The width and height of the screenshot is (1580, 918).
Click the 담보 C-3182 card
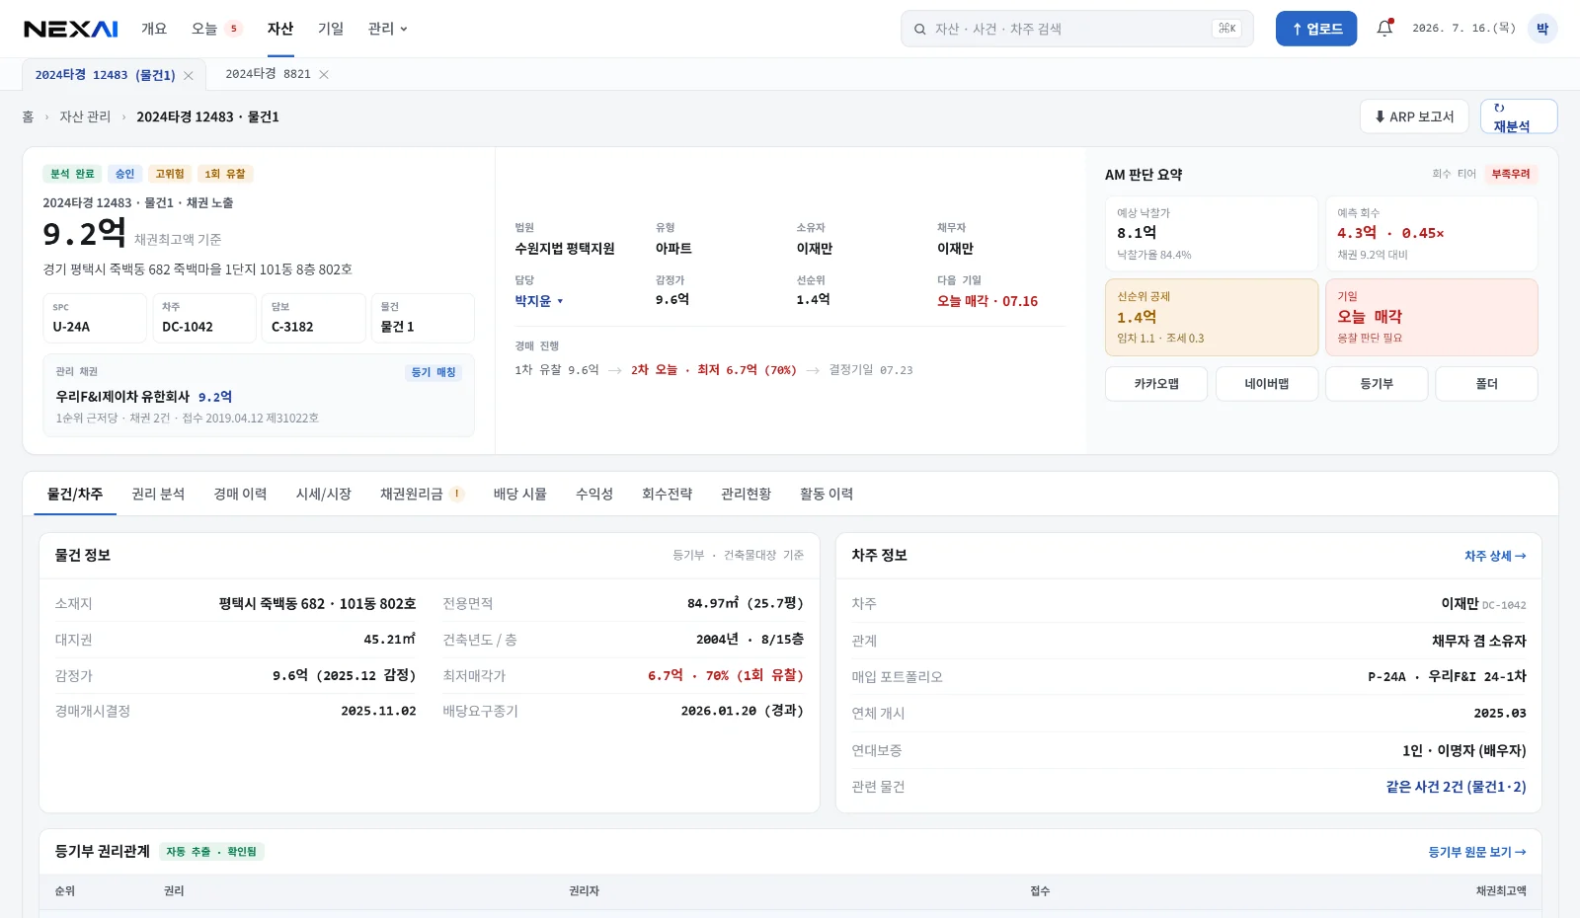pyautogui.click(x=313, y=318)
